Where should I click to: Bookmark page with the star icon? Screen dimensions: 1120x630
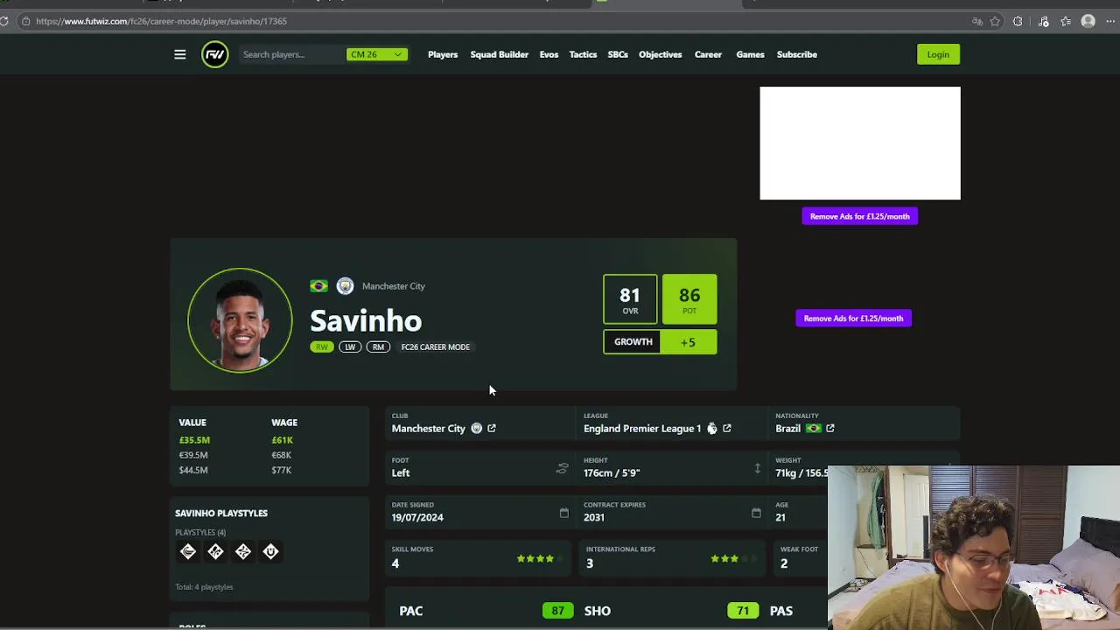point(995,21)
